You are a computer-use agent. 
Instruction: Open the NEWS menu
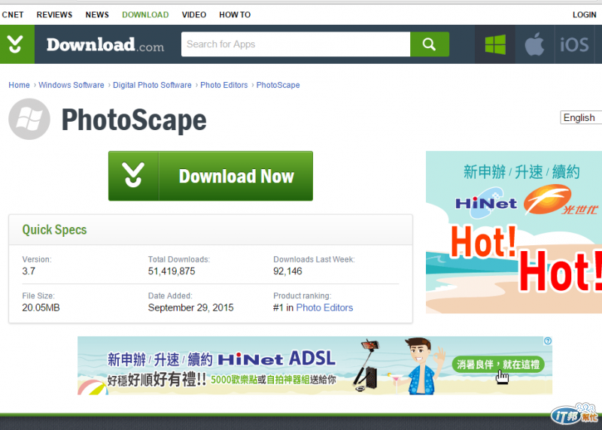97,14
